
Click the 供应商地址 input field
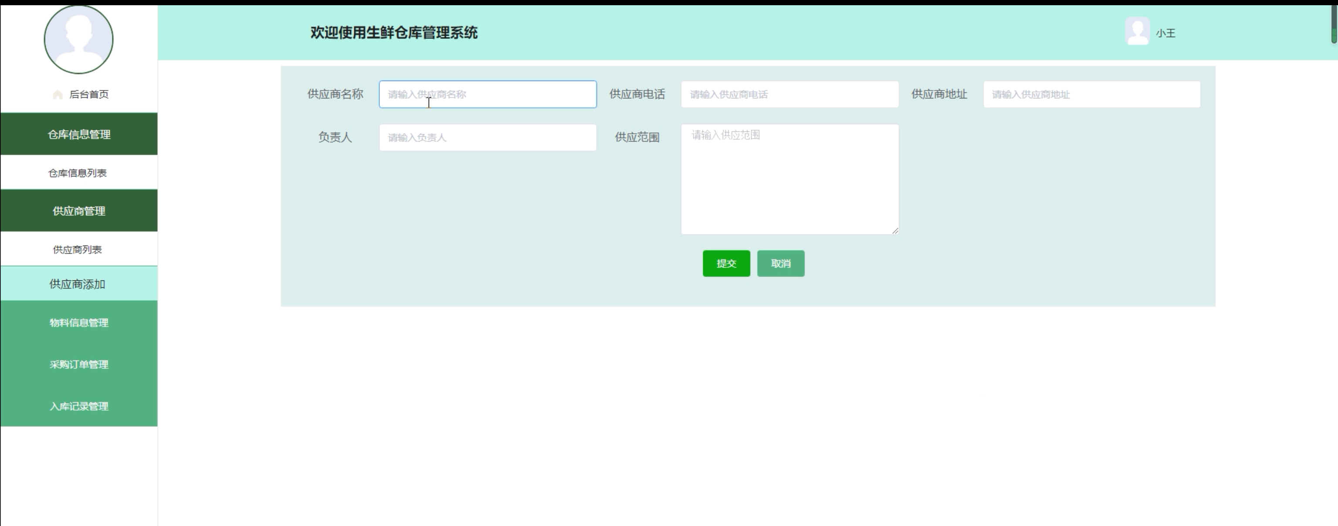[x=1091, y=94]
